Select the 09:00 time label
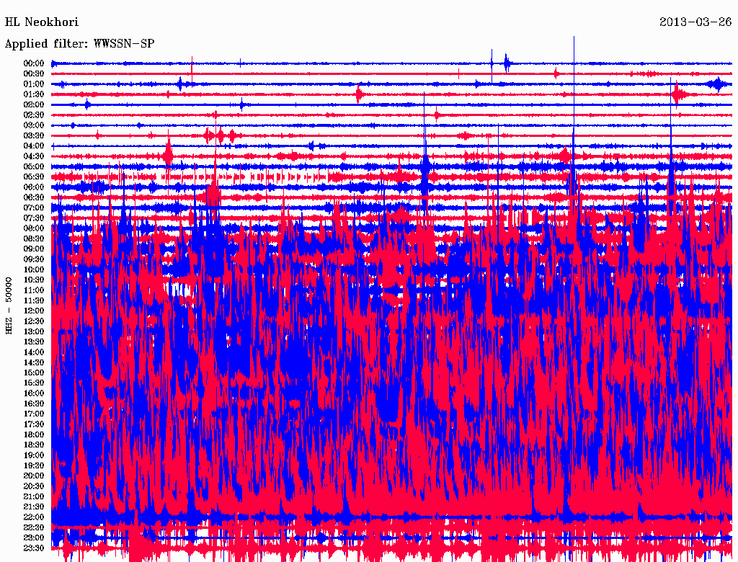Image resolution: width=738 pixels, height=562 pixels. (x=34, y=249)
